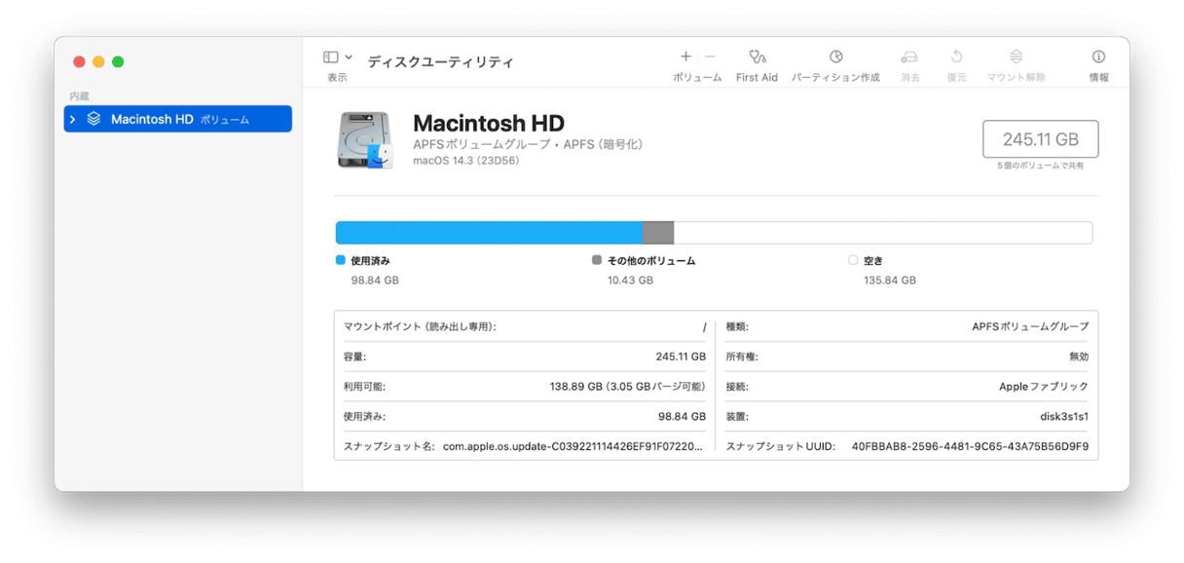
Task: Open the view options dropdown chevron
Action: coord(350,58)
